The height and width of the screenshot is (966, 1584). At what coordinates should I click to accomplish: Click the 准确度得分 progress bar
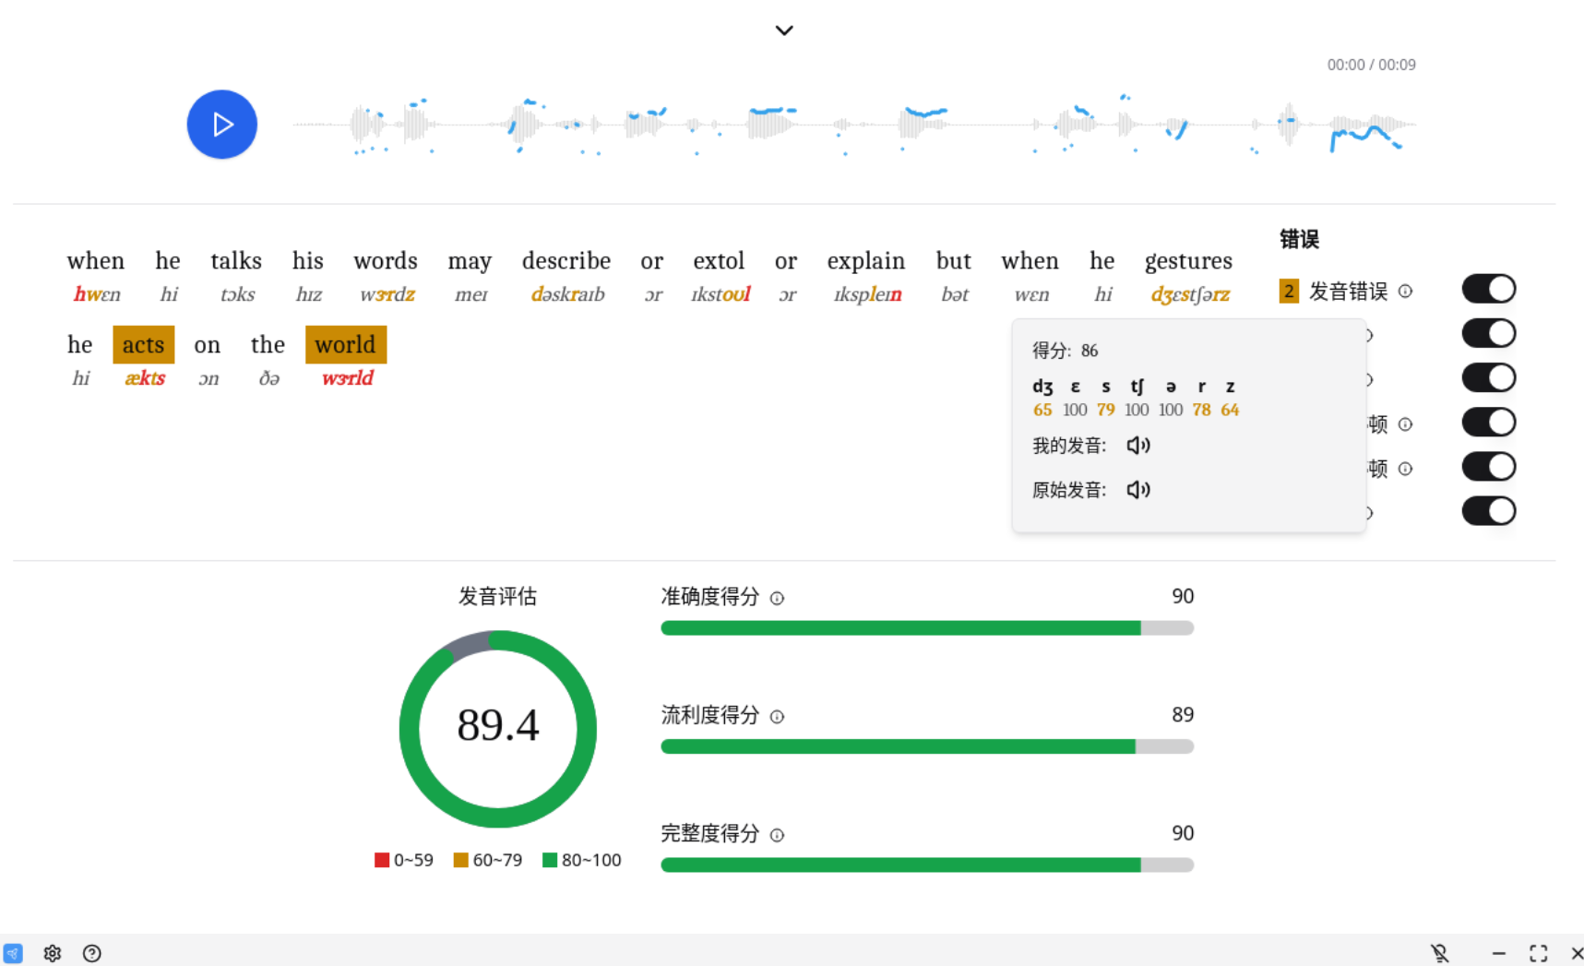point(926,628)
